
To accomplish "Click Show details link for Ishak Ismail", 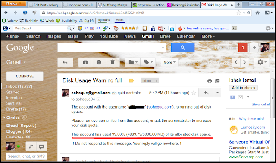I will tap(261, 104).
